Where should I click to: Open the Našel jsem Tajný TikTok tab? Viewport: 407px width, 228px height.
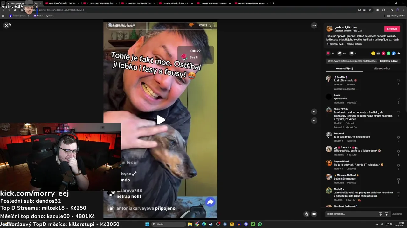(x=100, y=3)
